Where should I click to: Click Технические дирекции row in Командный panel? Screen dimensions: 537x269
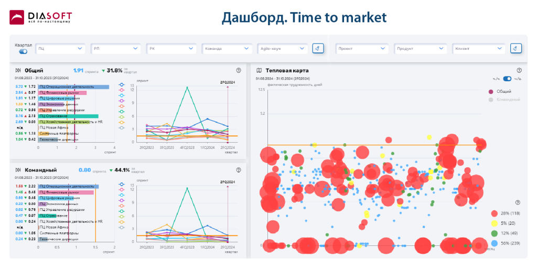47,239
